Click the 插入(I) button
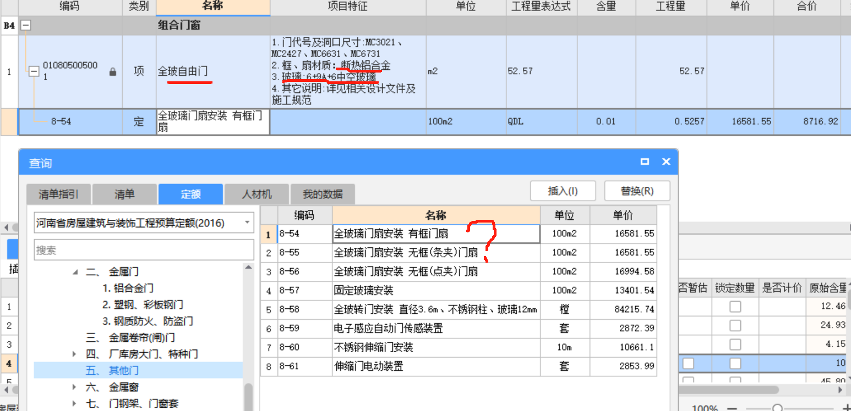Image resolution: width=851 pixels, height=411 pixels. point(563,191)
